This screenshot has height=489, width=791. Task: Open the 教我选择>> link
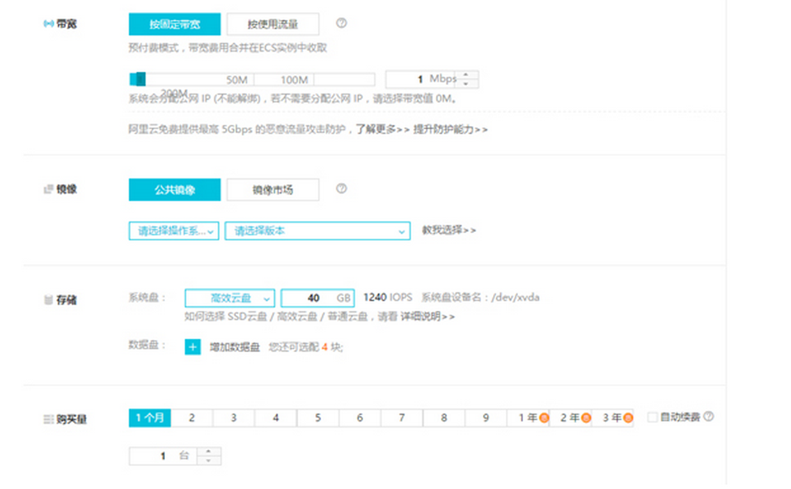pos(449,230)
